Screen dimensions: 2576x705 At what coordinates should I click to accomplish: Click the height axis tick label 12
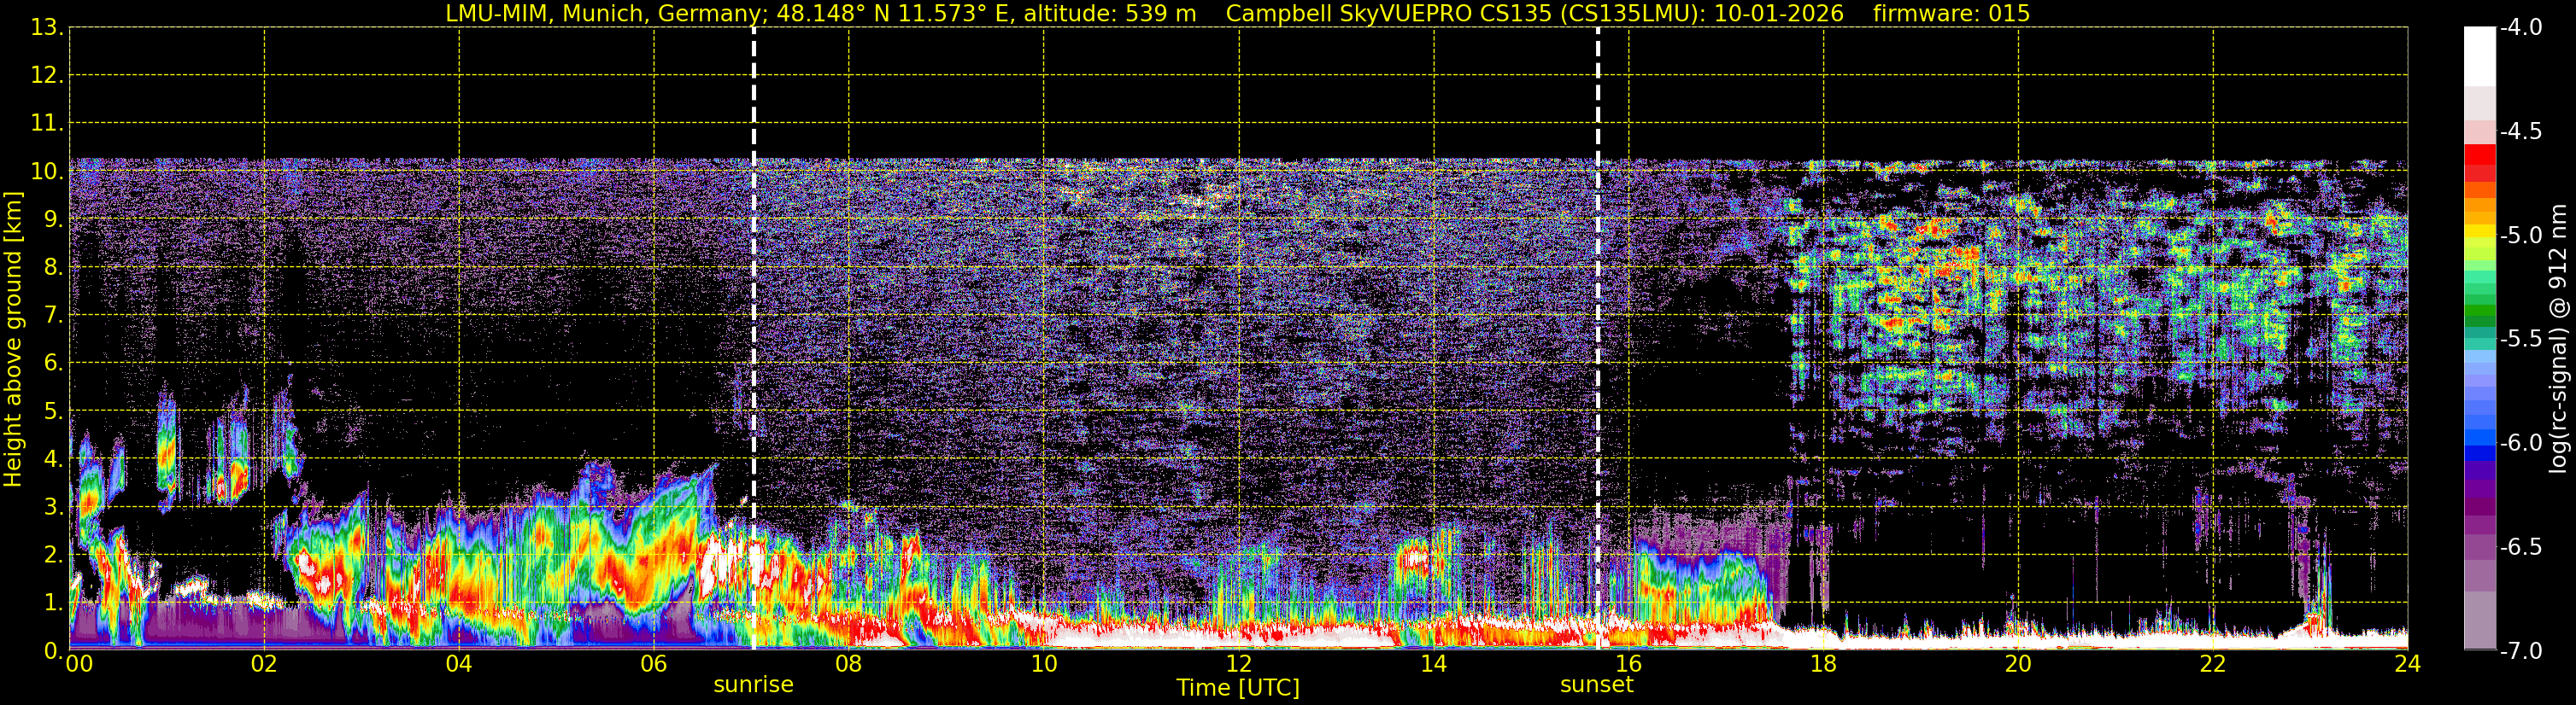click(x=46, y=76)
